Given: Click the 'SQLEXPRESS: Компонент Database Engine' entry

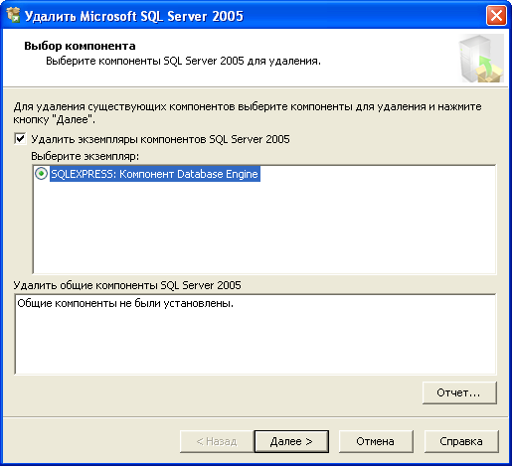Looking at the screenshot, I should click(154, 174).
